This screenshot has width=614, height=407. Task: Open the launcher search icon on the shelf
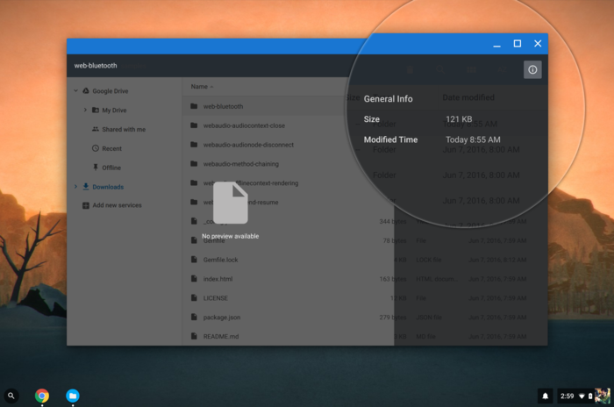pyautogui.click(x=11, y=396)
